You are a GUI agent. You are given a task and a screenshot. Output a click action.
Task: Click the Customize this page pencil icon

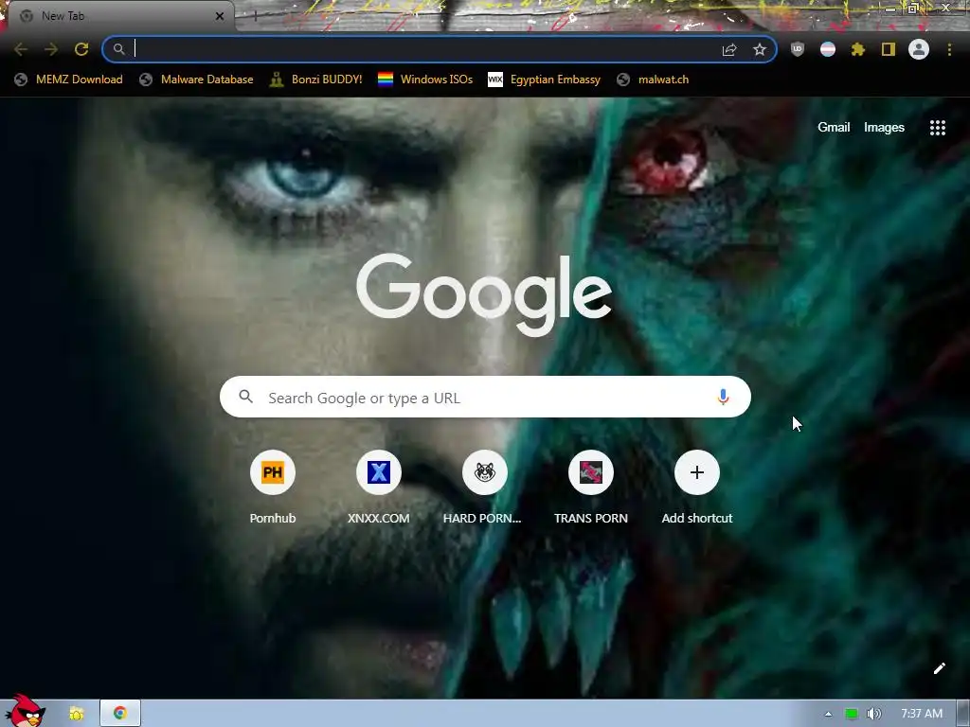point(939,668)
